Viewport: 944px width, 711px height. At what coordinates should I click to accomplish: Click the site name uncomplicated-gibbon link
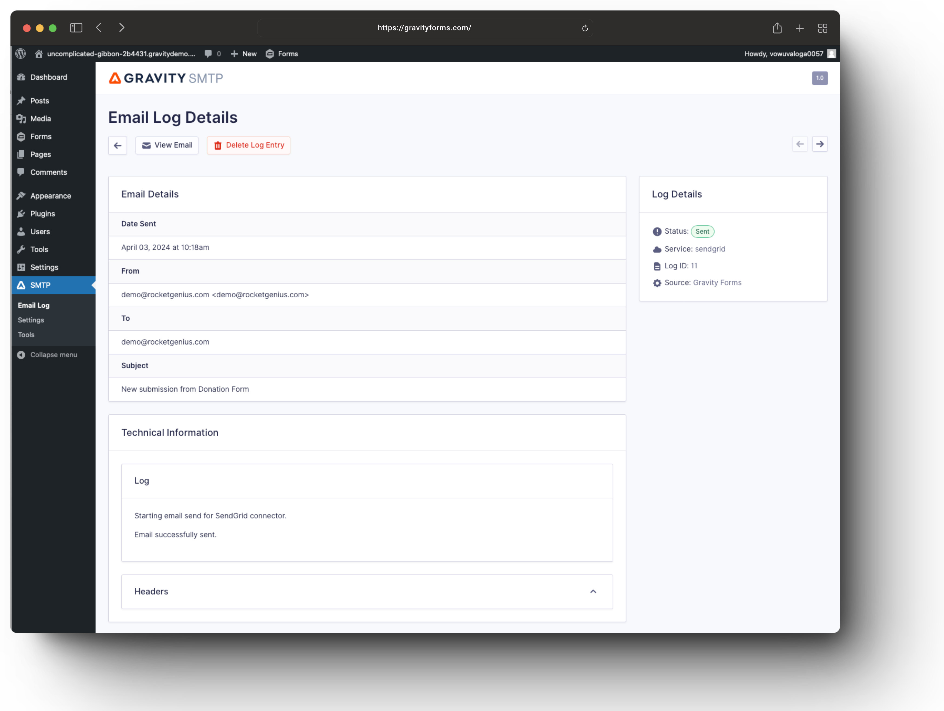coord(121,54)
